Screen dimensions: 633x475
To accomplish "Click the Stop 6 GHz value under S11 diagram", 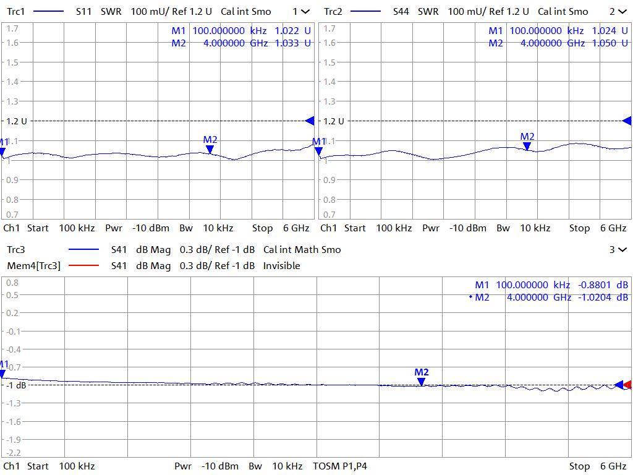I will click(x=280, y=228).
